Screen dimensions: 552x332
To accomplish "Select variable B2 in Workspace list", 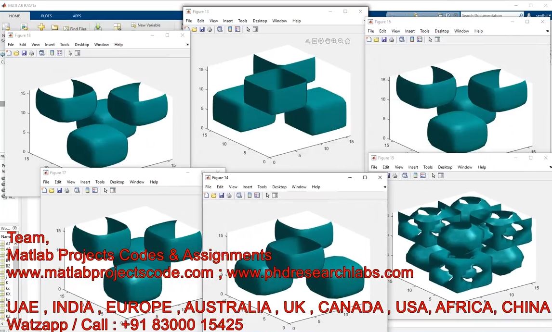I will 8,266.
